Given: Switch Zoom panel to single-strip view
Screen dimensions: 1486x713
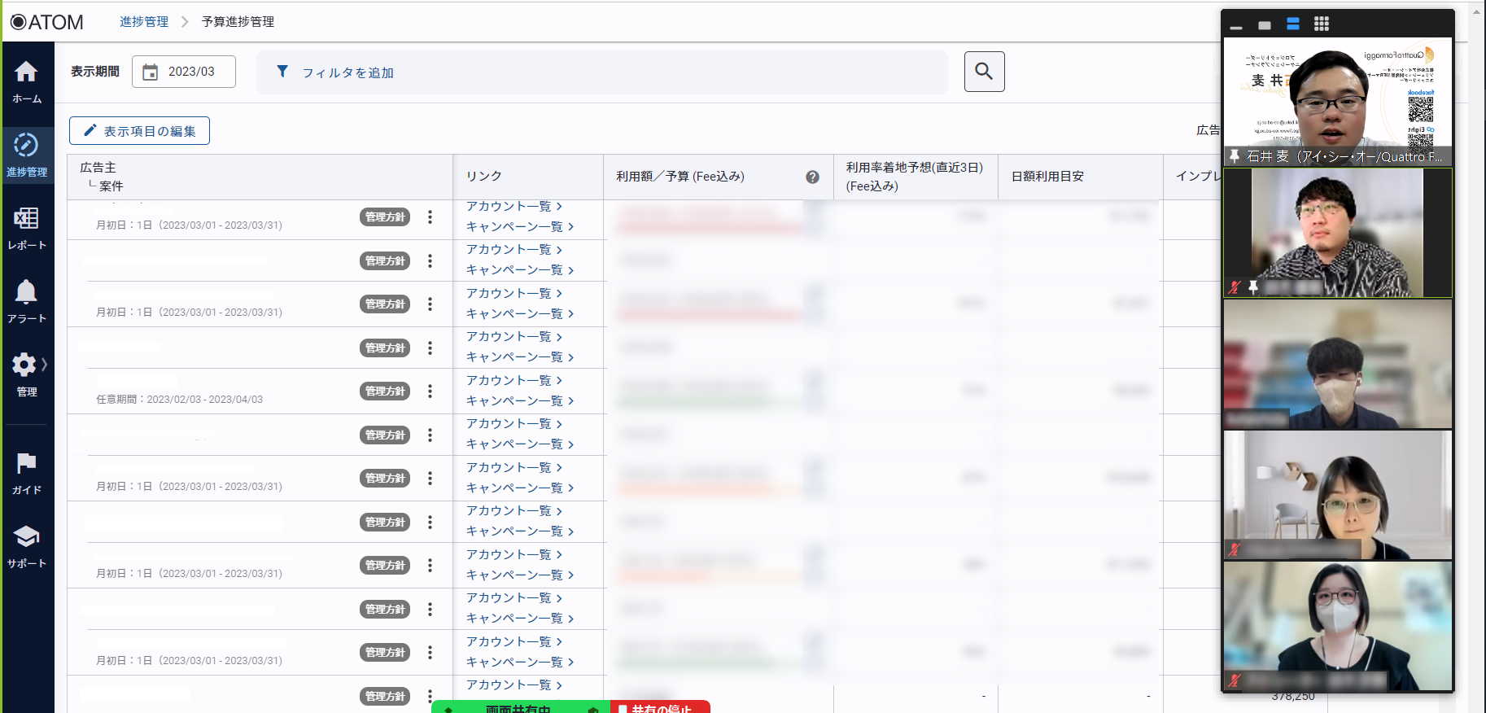Looking at the screenshot, I should [1264, 25].
